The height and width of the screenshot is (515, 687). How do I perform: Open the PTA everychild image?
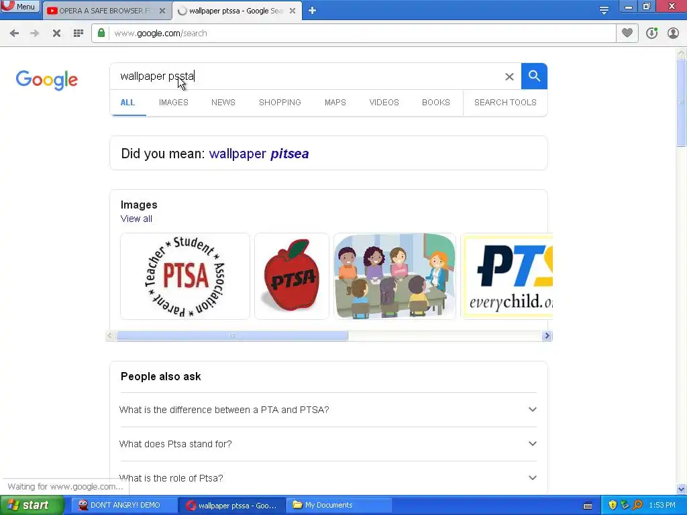coord(509,276)
